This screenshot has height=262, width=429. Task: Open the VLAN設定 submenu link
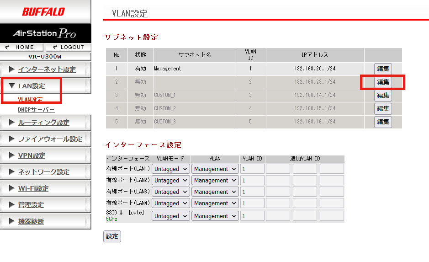tap(30, 99)
